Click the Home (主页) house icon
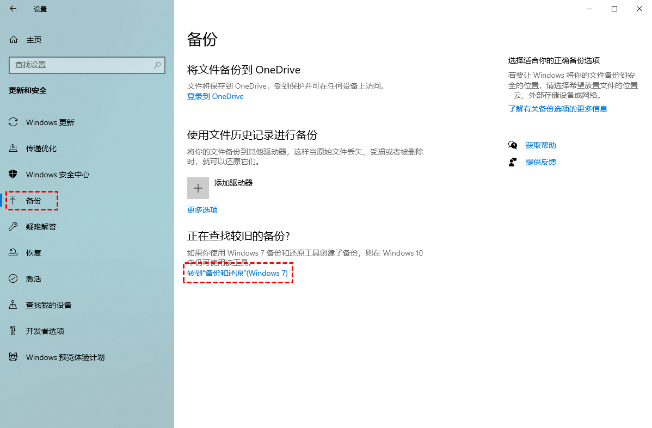Screen dimensions: 652x428 coord(14,40)
